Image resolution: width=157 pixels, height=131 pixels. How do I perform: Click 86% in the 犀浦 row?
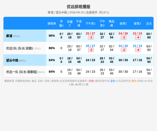52,36
